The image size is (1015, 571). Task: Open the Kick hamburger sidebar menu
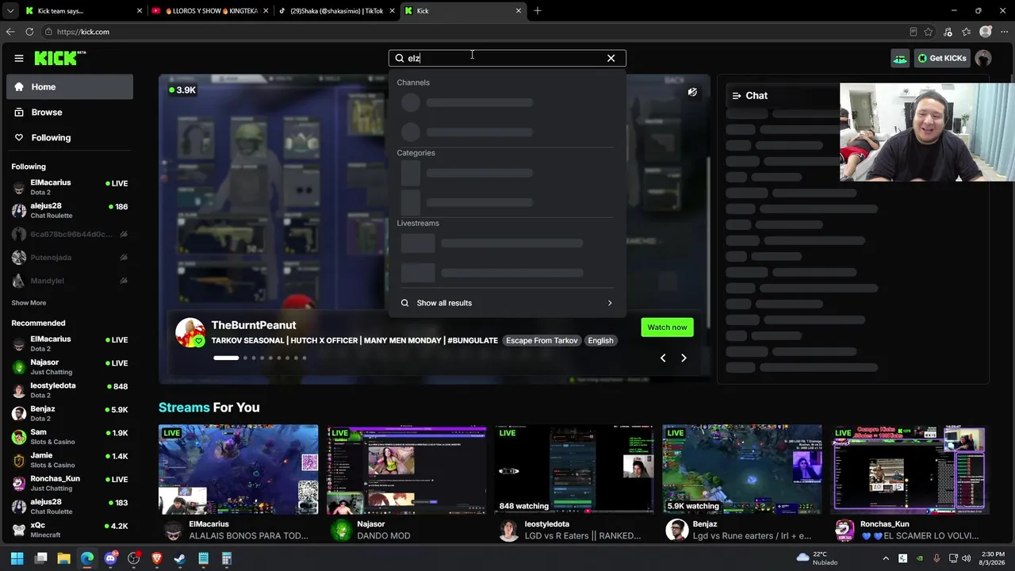[x=19, y=58]
